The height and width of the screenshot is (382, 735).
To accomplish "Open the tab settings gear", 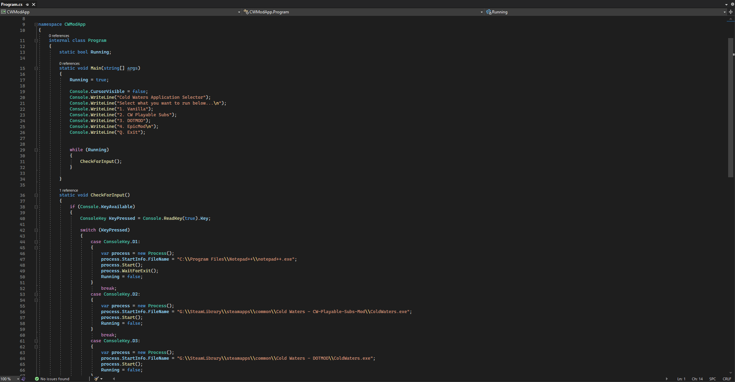I will click(x=732, y=4).
